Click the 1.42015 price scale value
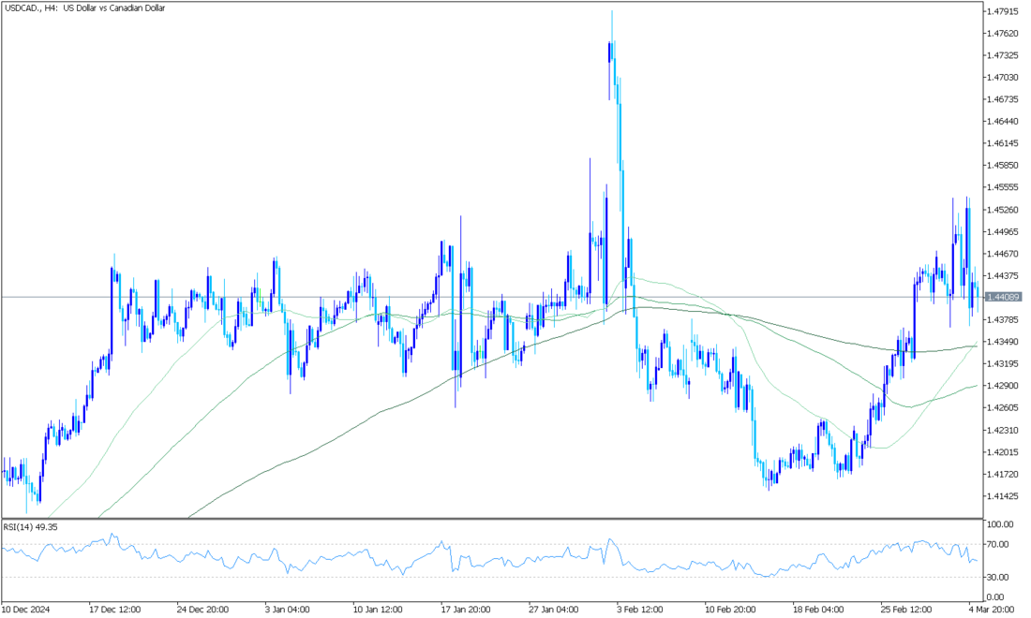 (x=1002, y=452)
